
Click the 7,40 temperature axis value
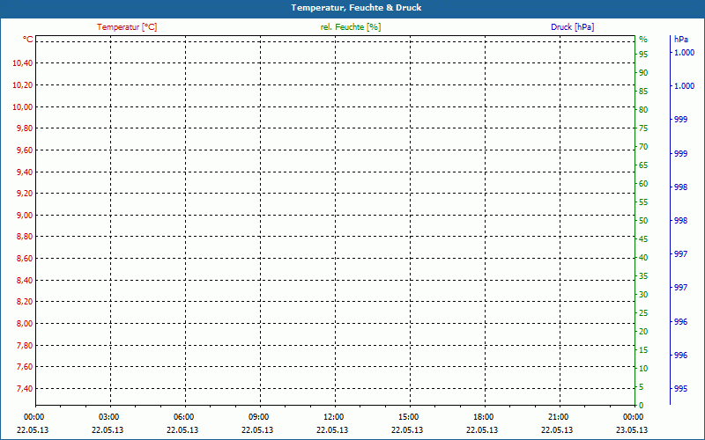25,388
